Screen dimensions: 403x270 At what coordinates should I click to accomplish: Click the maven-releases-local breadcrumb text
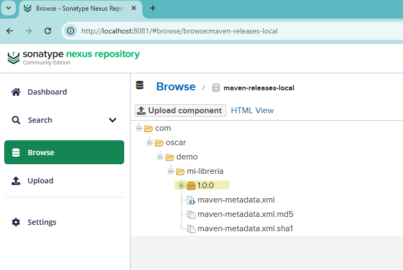pos(259,88)
